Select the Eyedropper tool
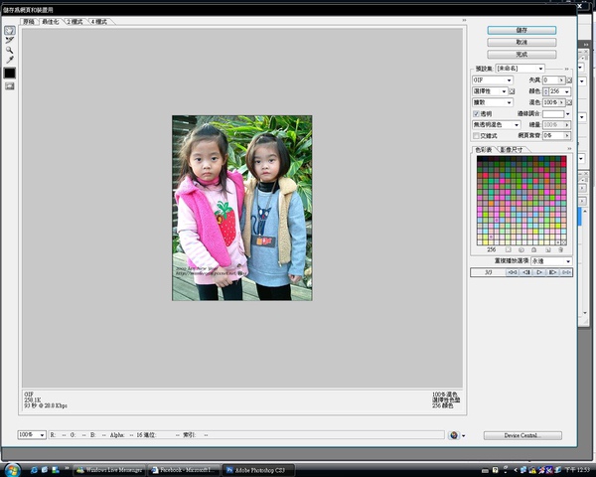 [x=10, y=60]
